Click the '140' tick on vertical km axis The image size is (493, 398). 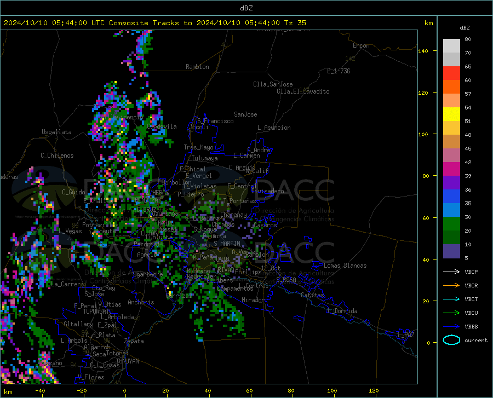point(423,51)
